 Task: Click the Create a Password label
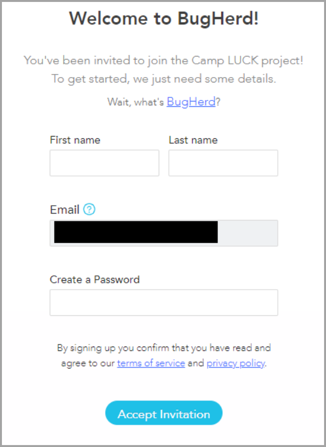point(94,280)
